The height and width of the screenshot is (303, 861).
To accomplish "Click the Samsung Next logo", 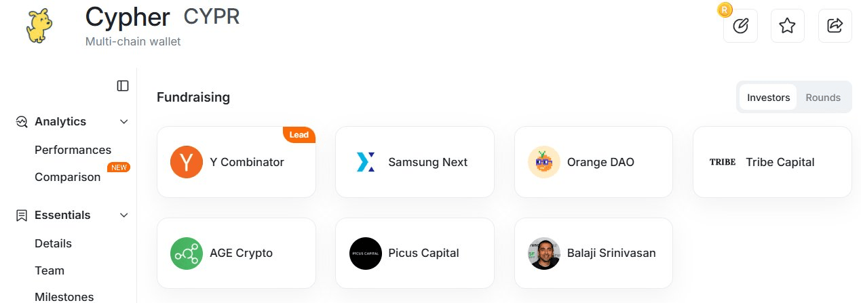I will [x=365, y=162].
